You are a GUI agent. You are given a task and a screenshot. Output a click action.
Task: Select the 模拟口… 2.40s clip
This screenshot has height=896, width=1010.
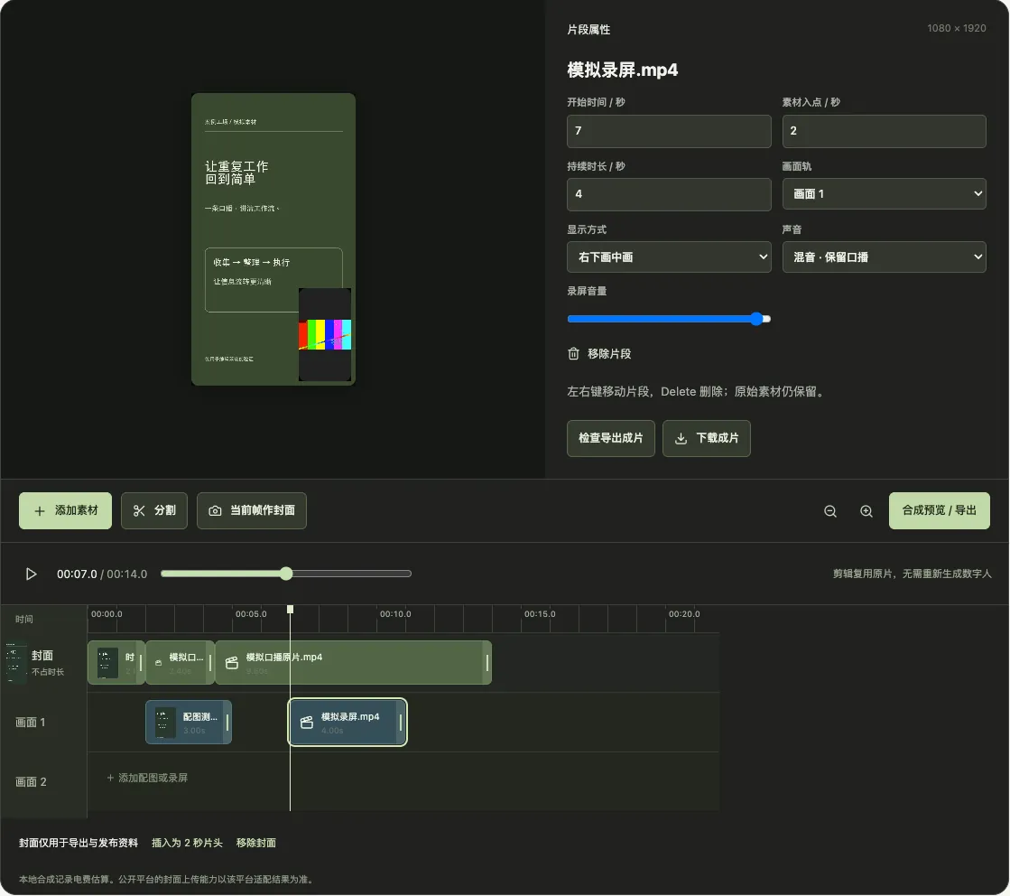(181, 663)
